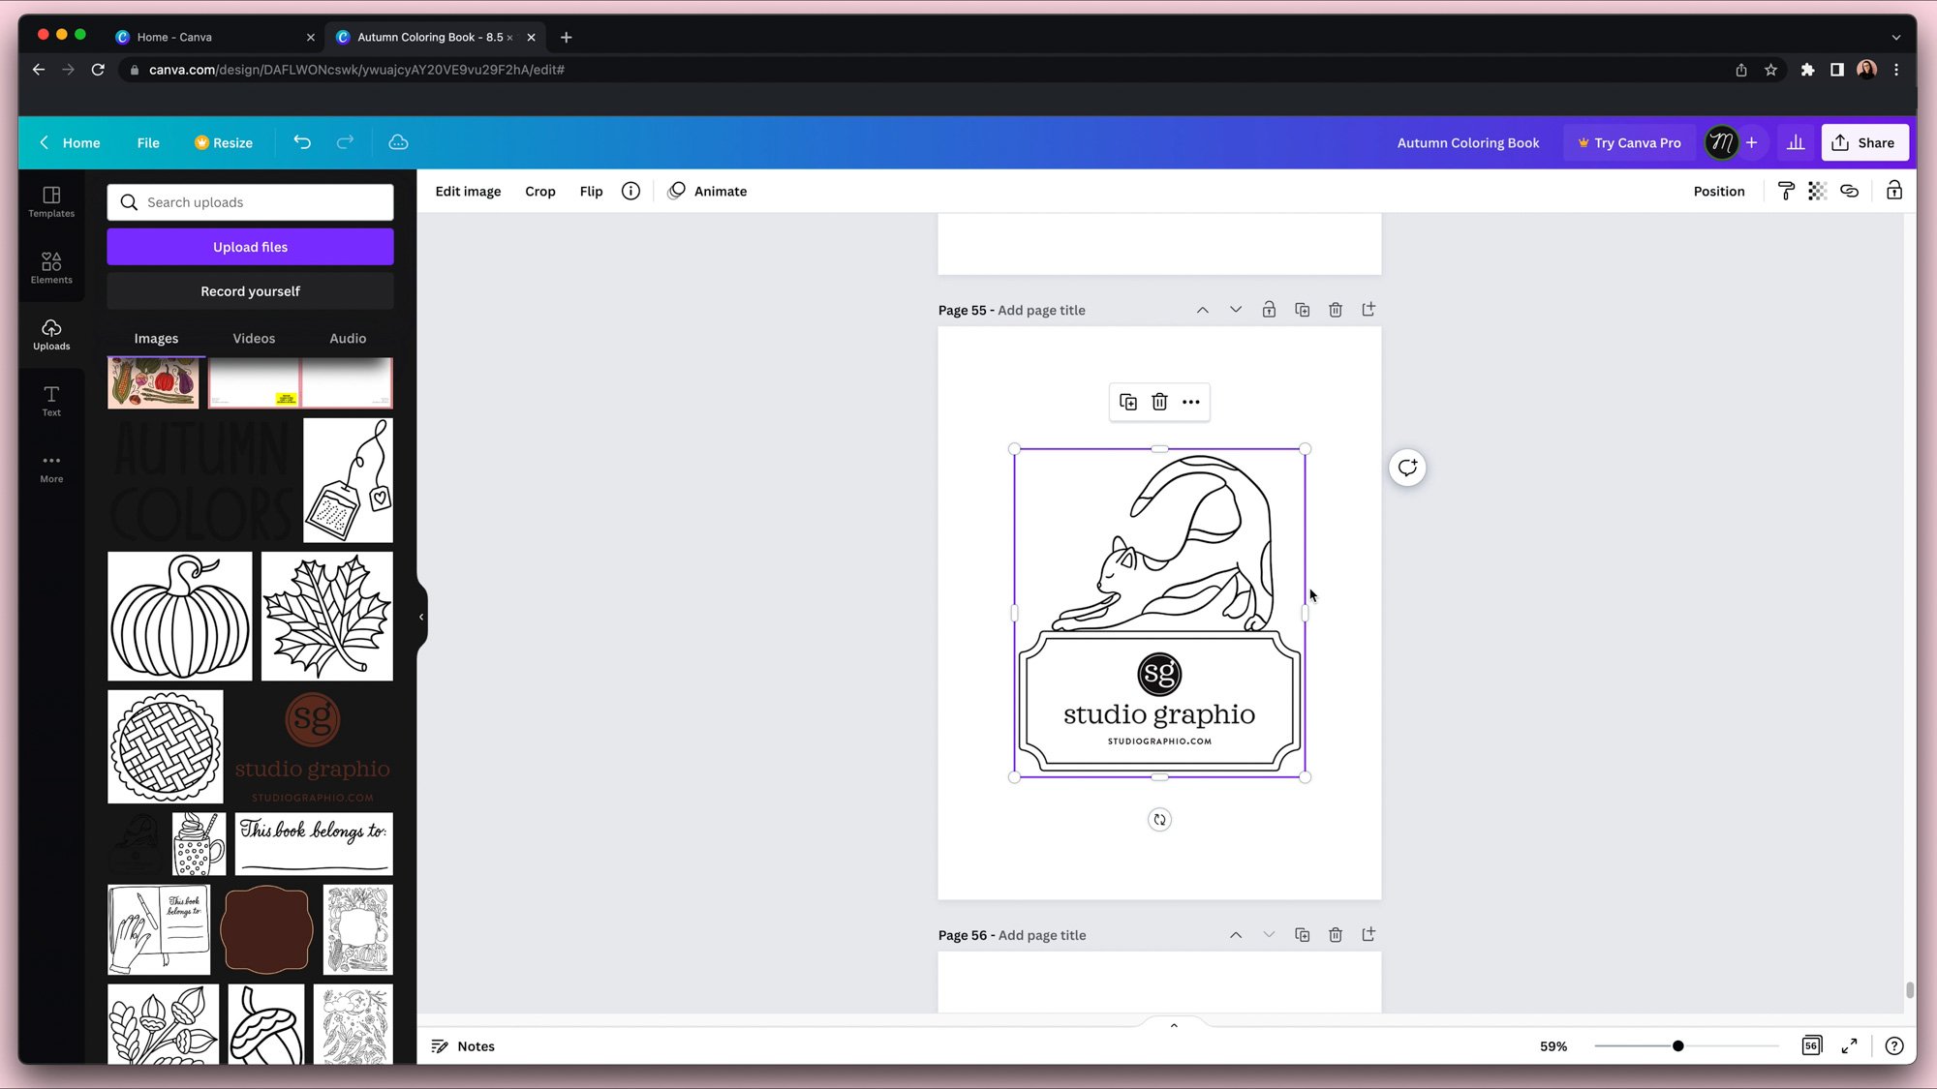
Task: Open the File menu
Action: [148, 142]
